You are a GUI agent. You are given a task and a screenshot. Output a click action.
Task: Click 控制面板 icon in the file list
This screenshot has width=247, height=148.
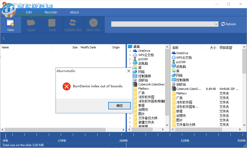click(174, 80)
